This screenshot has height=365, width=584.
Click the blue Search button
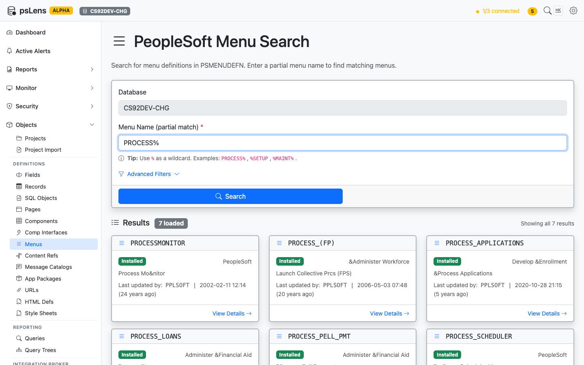coord(230,196)
